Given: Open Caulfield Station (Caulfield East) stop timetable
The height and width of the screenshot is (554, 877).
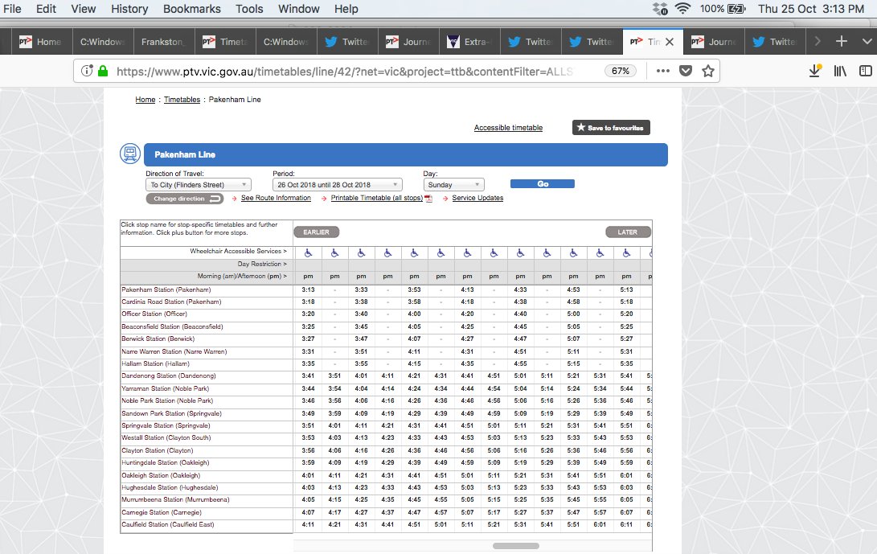Looking at the screenshot, I should coord(168,525).
